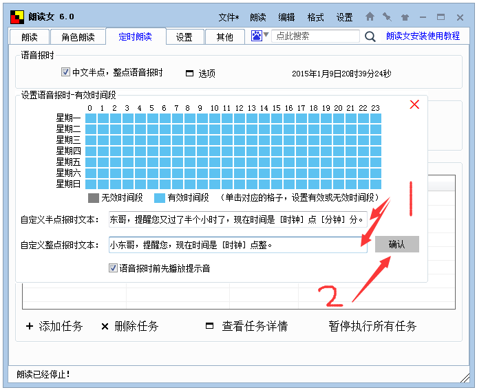The width and height of the screenshot is (477, 390).
Task: Open 选项 for voice time report
Action: click(207, 74)
